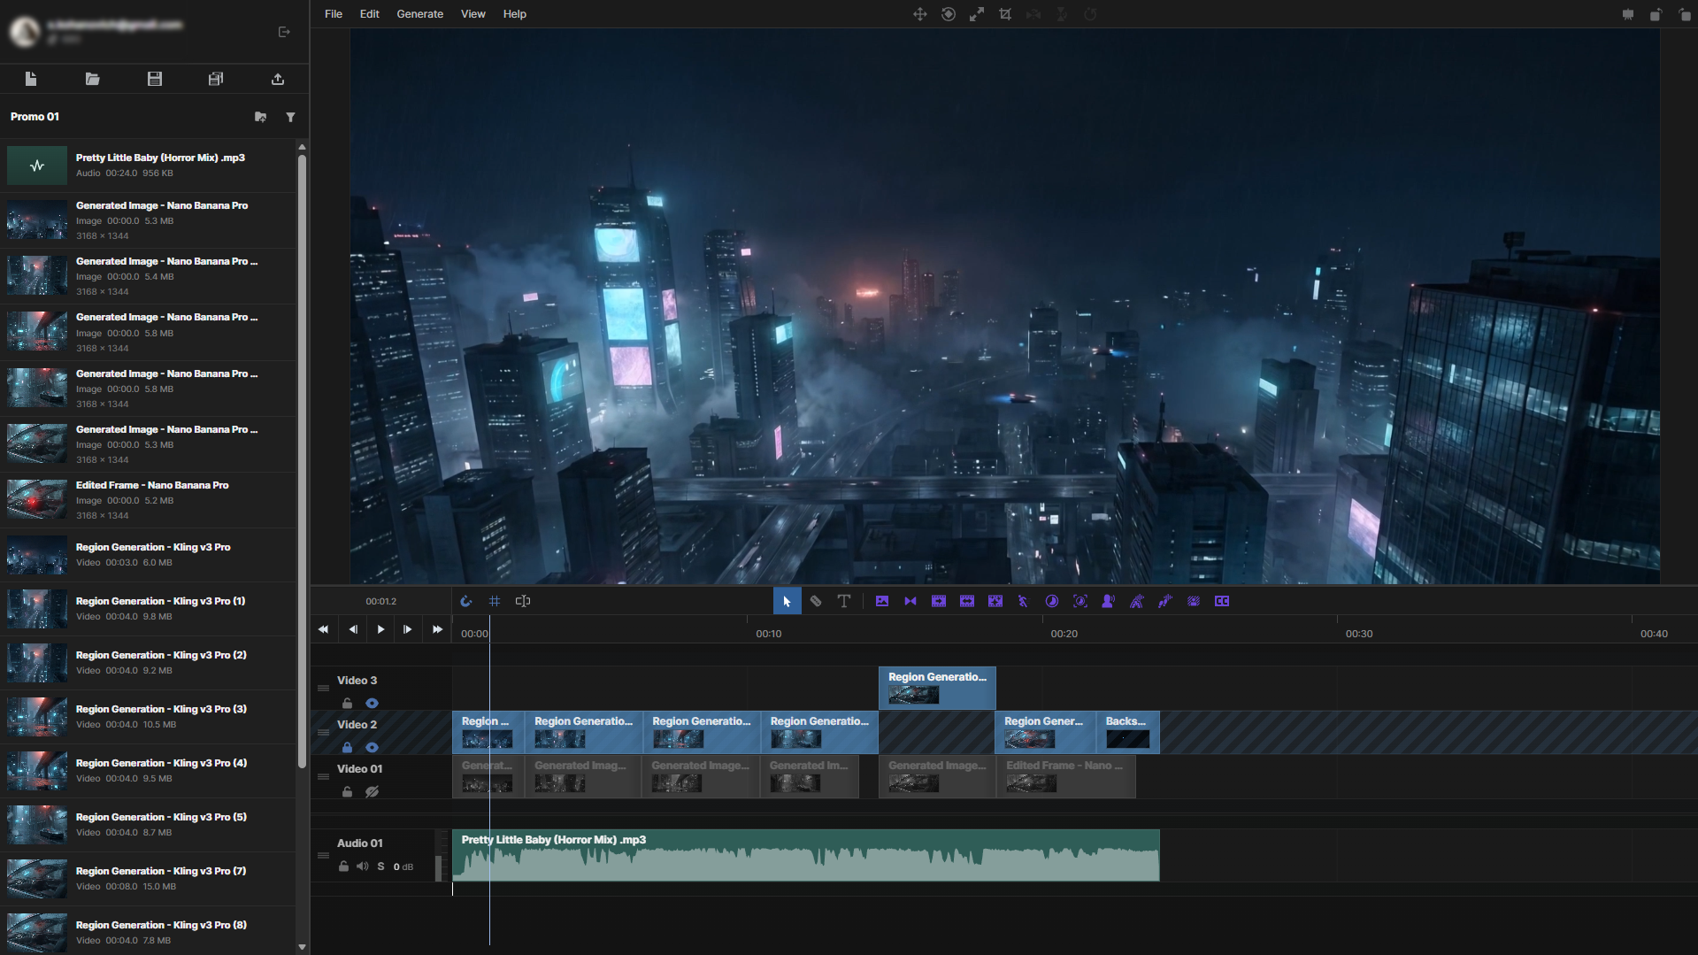Viewport: 1698px width, 955px height.
Task: Select the Crop tool above preview
Action: (x=1005, y=14)
